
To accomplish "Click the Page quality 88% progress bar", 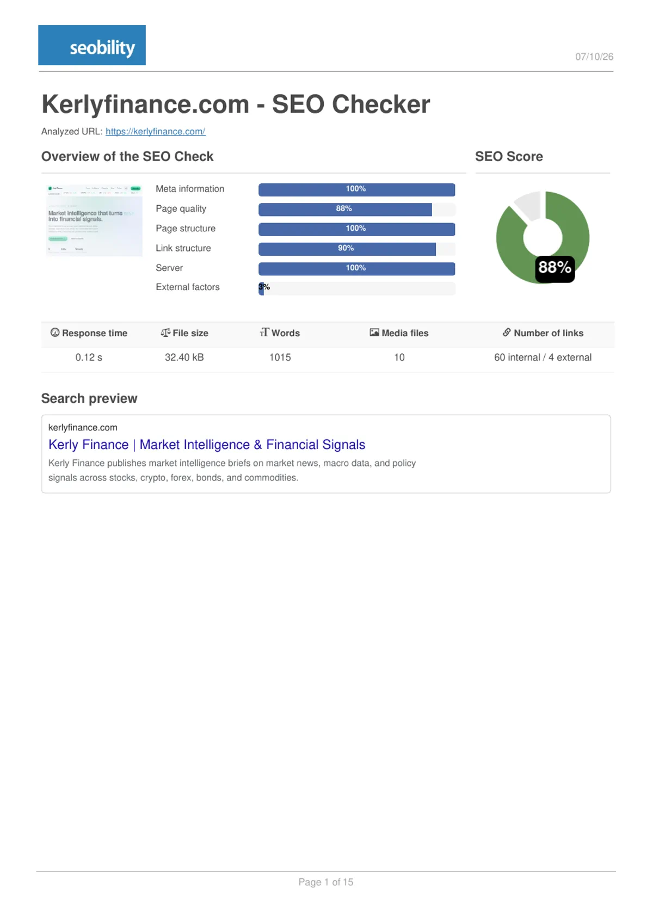I will coord(356,209).
